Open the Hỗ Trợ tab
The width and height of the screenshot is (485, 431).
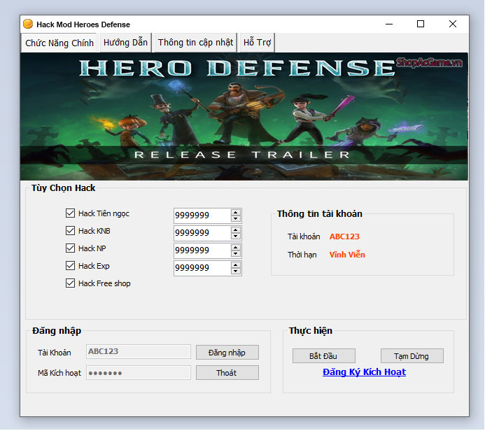(257, 43)
